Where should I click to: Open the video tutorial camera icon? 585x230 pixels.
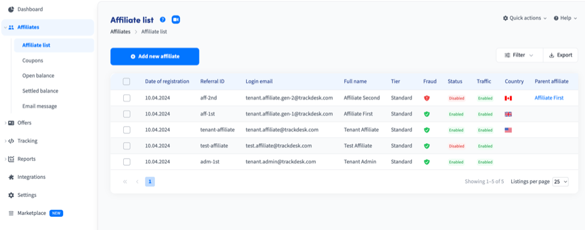176,20
